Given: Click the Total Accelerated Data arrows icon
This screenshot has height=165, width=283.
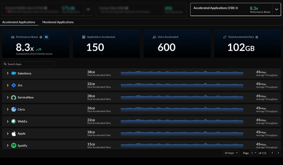Looking at the screenshot, I should pyautogui.click(x=225, y=37).
